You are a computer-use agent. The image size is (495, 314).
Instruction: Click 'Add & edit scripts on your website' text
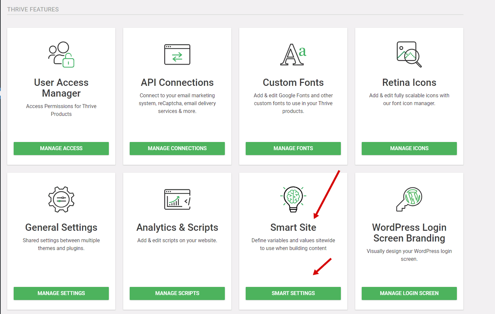point(177,241)
